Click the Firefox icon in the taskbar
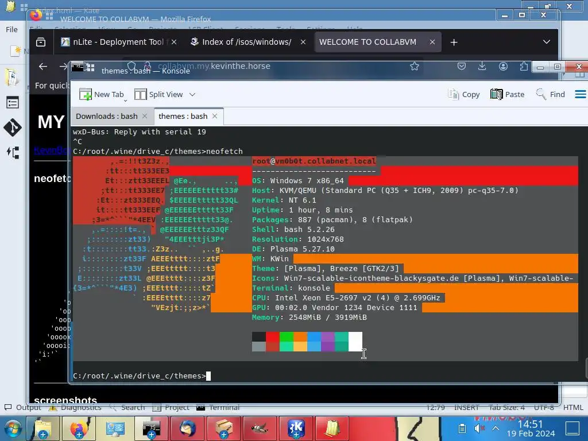 tap(79, 428)
